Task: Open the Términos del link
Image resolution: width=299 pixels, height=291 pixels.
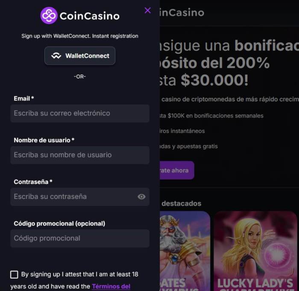Action: point(111,286)
